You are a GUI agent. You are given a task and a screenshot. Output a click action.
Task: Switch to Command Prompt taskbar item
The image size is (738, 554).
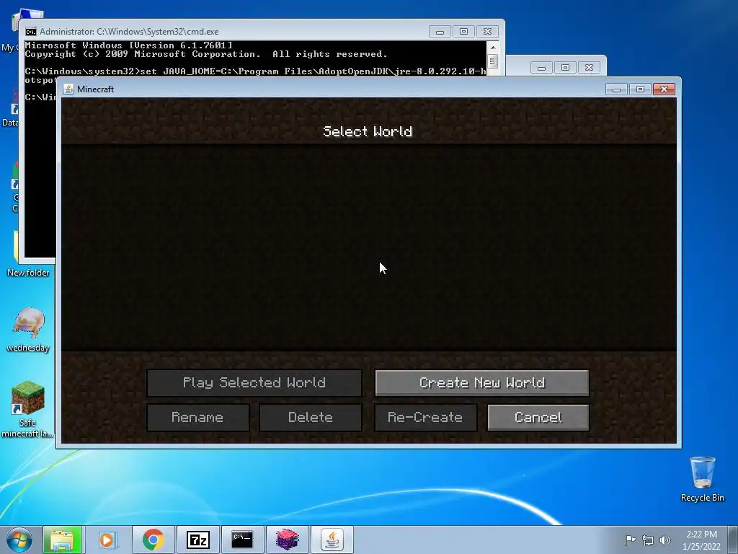click(x=242, y=540)
